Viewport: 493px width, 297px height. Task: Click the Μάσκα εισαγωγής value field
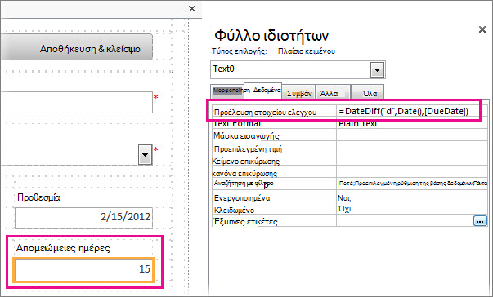(x=412, y=135)
